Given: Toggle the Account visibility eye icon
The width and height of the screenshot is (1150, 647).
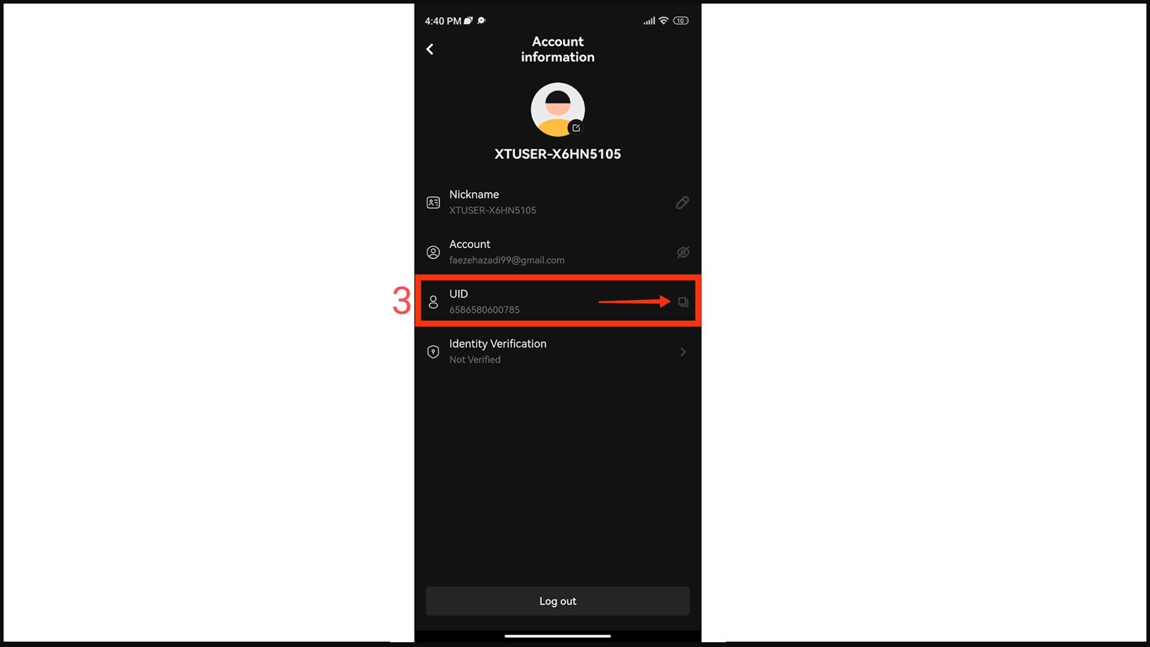Looking at the screenshot, I should [682, 252].
